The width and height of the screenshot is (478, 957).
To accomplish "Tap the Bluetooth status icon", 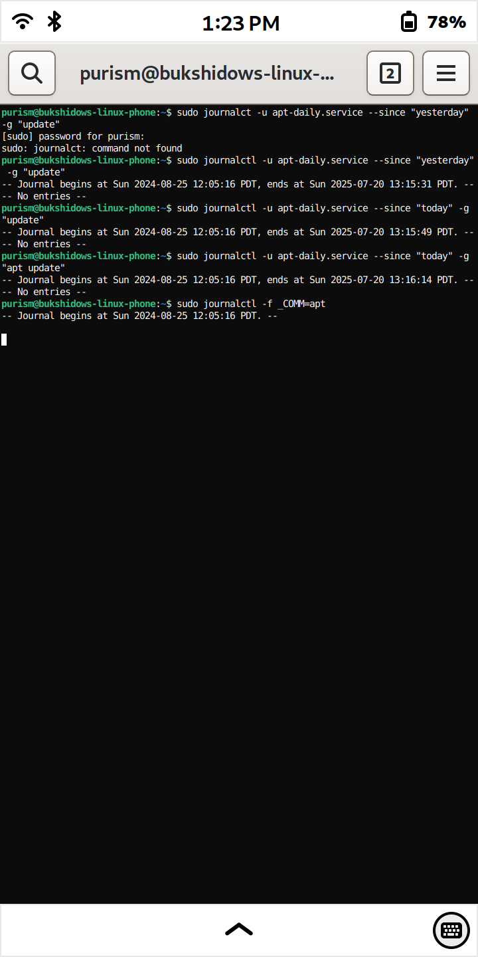I will (x=54, y=22).
